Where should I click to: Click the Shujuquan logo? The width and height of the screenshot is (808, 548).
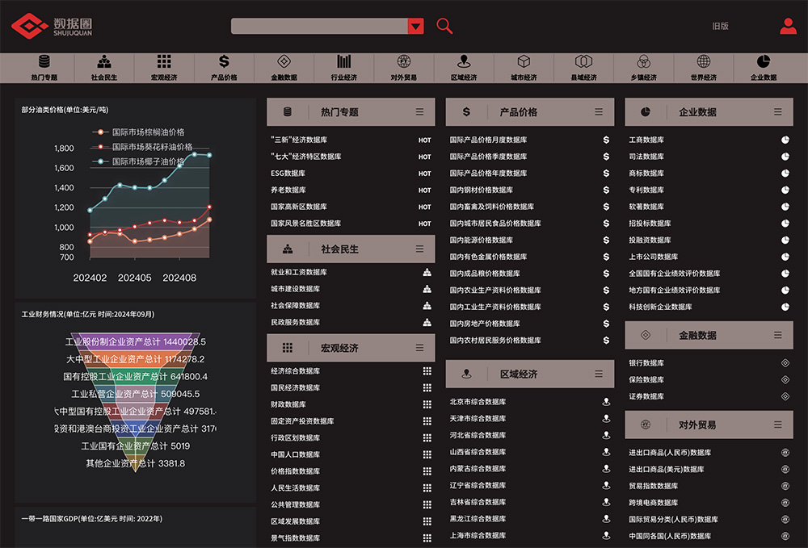coord(52,27)
